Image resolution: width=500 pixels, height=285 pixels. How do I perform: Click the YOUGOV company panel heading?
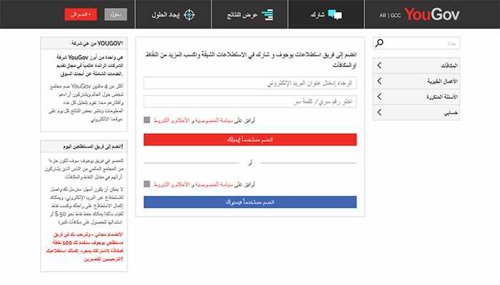coord(97,43)
